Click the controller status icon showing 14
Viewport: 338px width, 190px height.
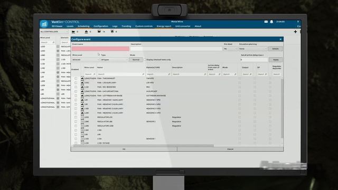pos(99,32)
